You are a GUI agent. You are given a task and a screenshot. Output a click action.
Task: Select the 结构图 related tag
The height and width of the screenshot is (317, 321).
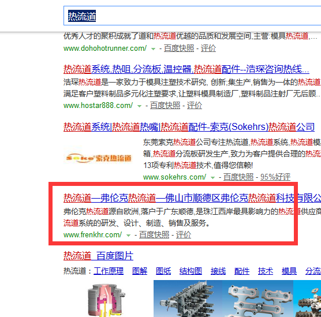[x=191, y=271]
